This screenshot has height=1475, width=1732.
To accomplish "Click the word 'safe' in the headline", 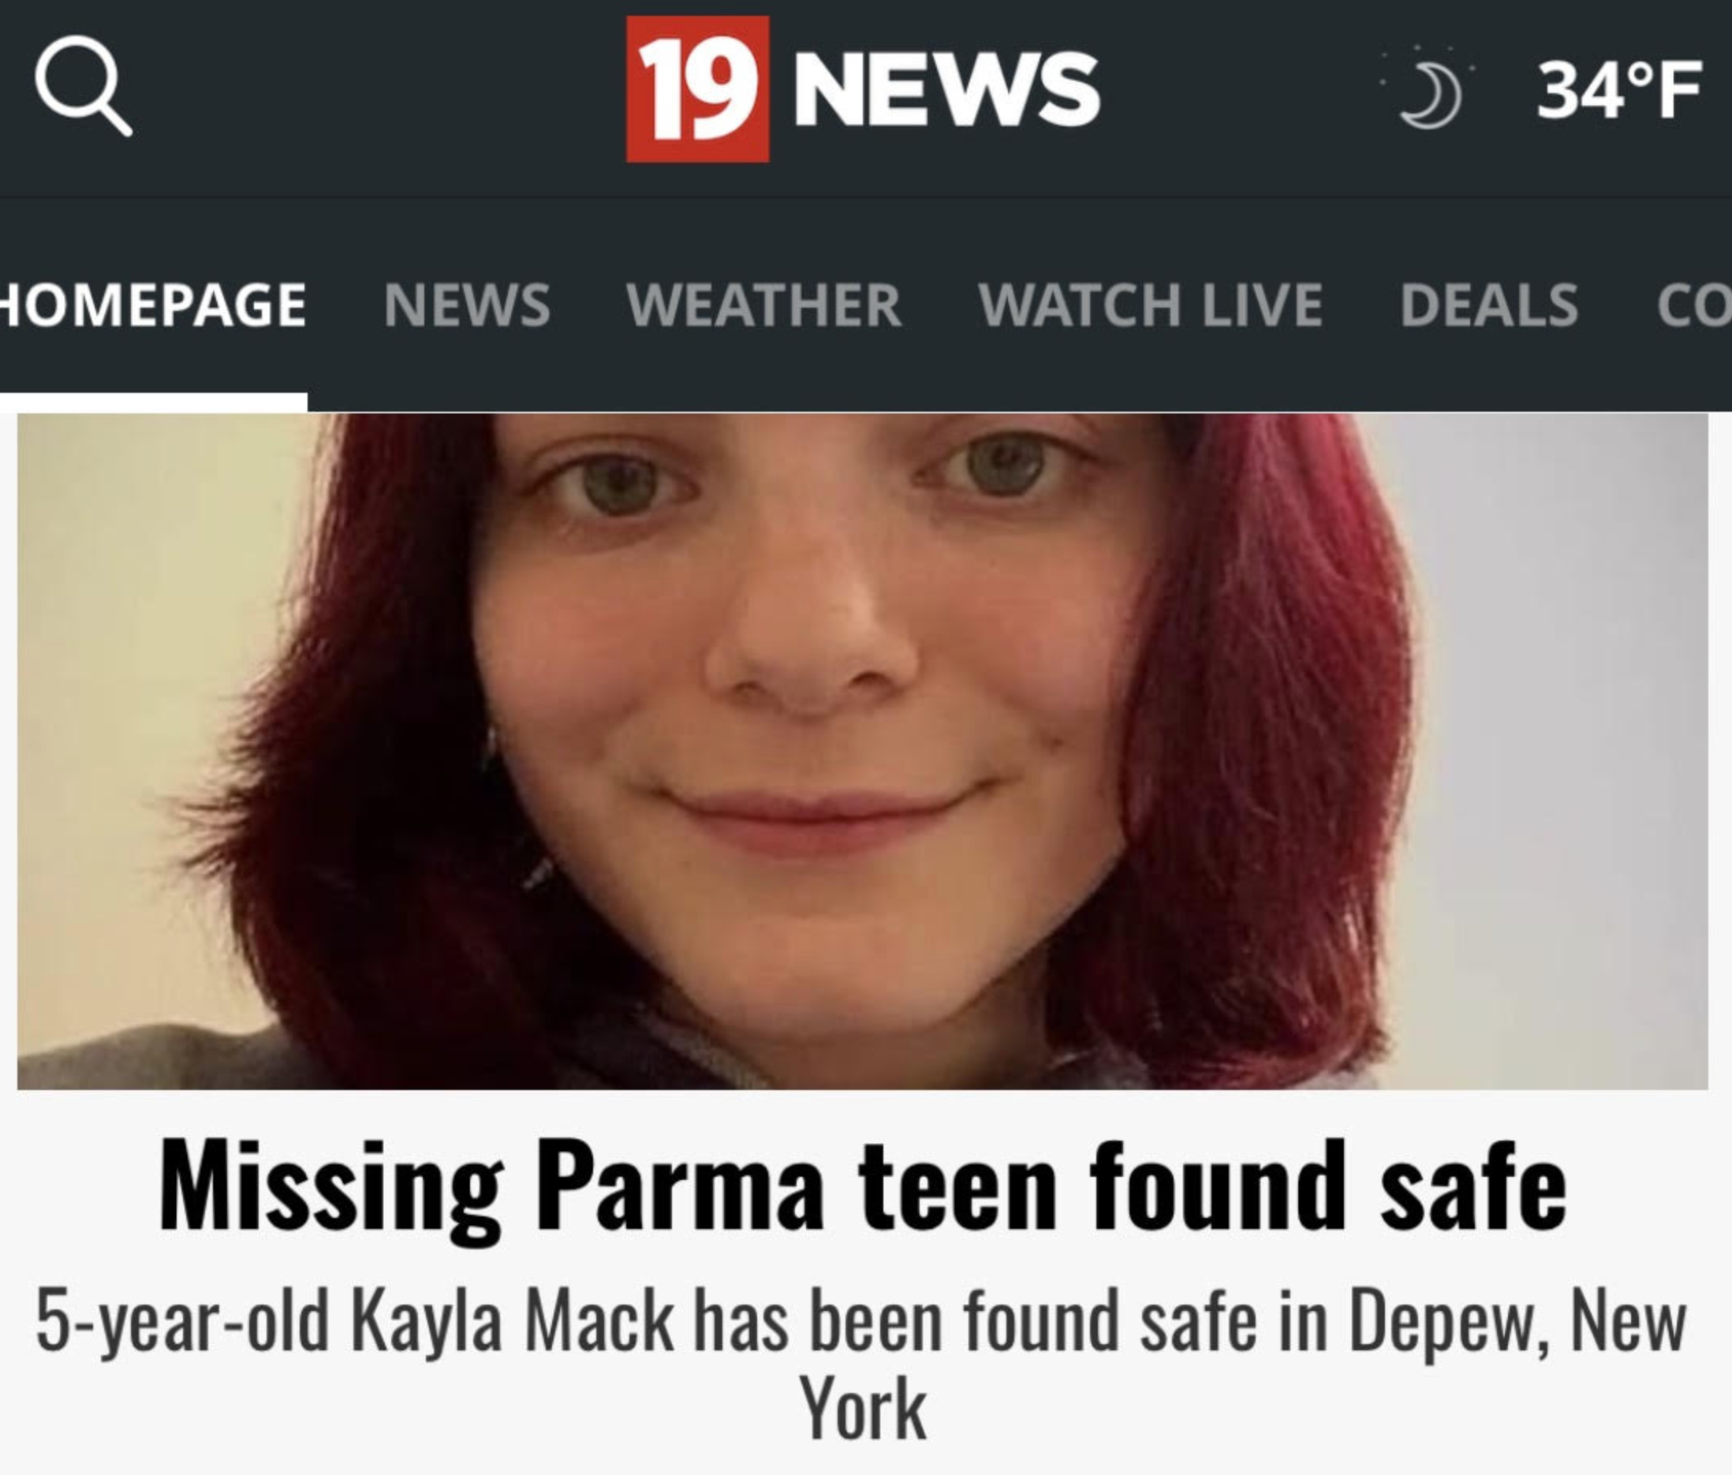I will (1473, 1186).
